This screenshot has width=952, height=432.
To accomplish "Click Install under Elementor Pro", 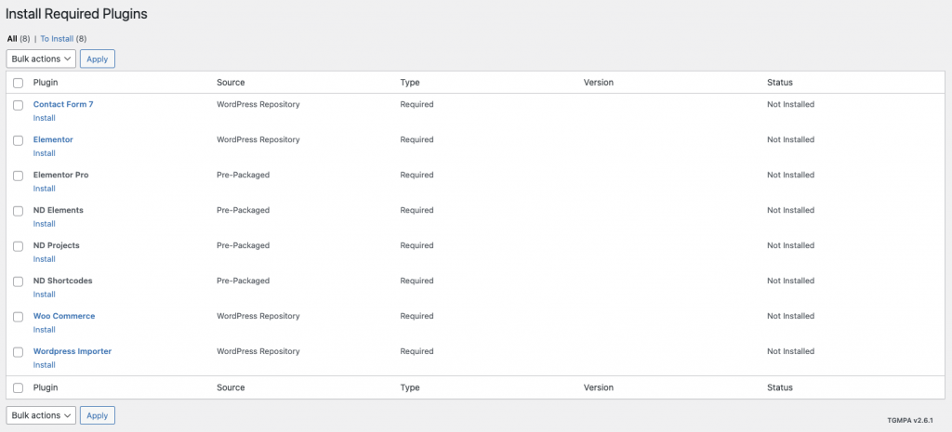I will point(45,189).
